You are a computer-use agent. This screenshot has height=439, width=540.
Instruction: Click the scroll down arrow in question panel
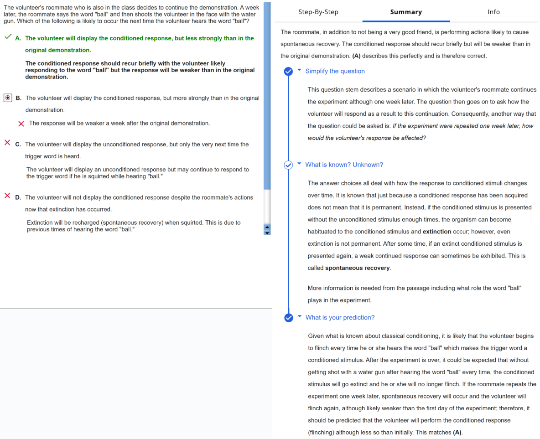[267, 232]
